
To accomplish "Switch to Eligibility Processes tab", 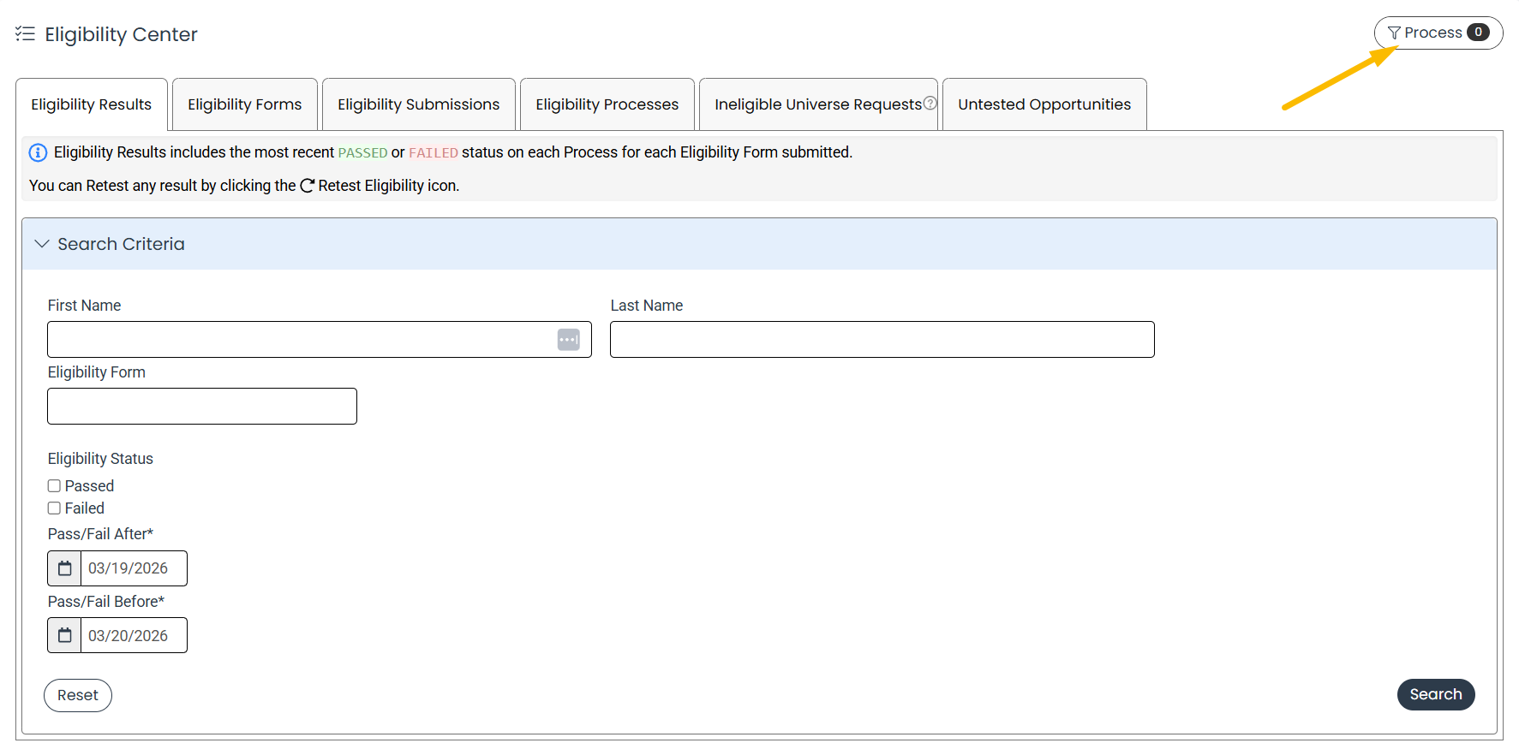I will point(607,104).
